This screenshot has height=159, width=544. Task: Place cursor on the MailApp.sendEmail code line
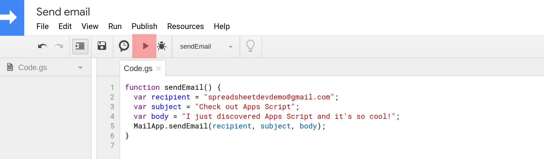[229, 126]
